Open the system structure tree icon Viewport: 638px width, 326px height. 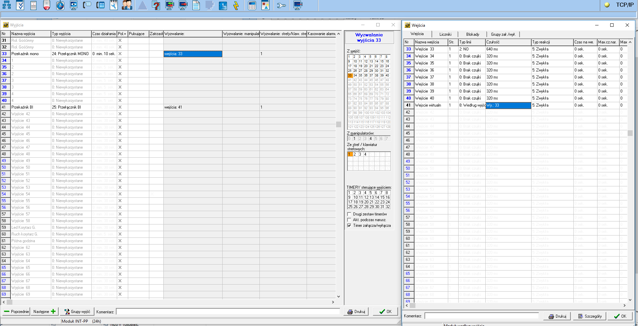pos(6,5)
